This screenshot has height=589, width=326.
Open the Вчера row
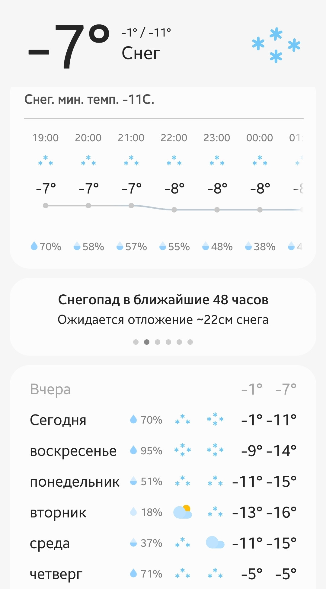click(x=163, y=389)
